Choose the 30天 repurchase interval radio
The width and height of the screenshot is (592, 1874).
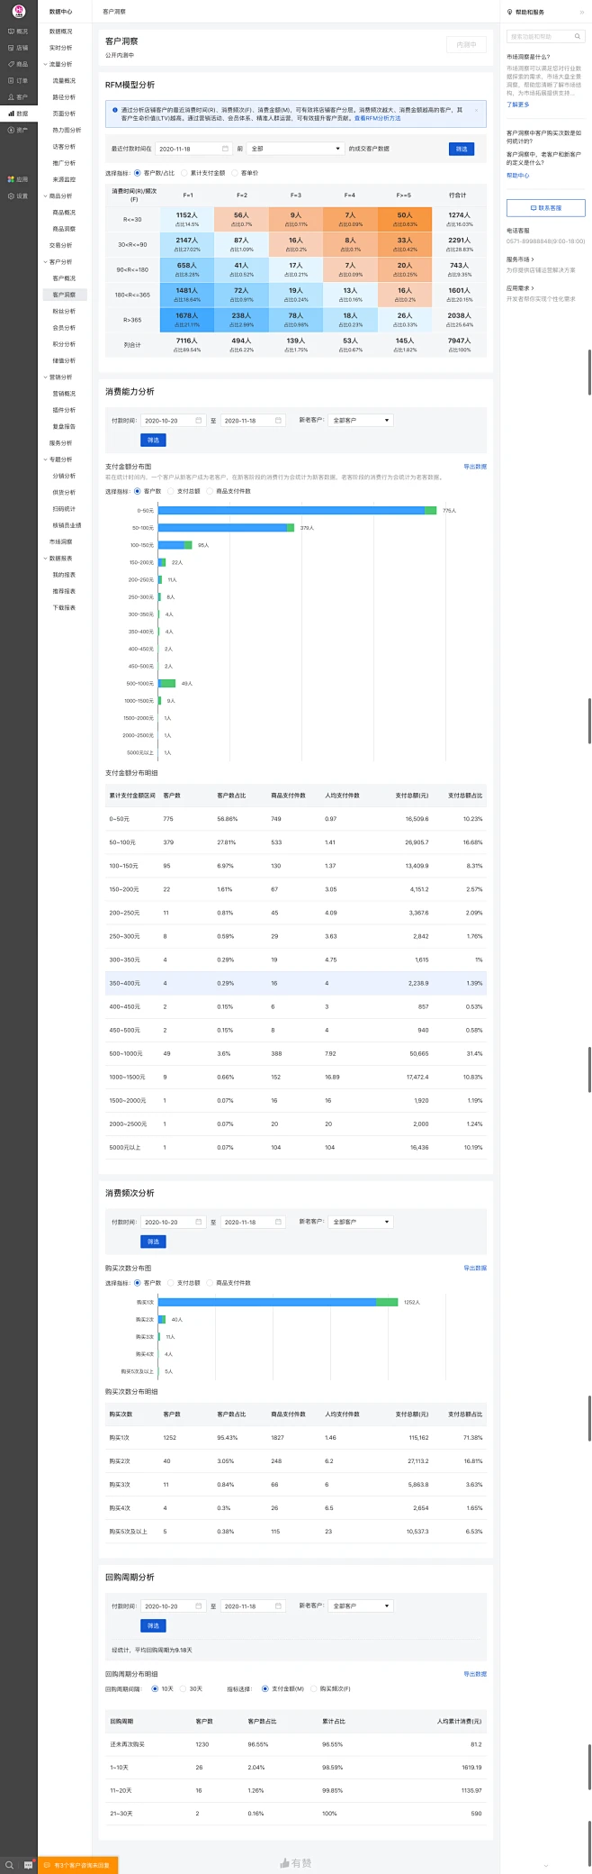pyautogui.click(x=184, y=1688)
